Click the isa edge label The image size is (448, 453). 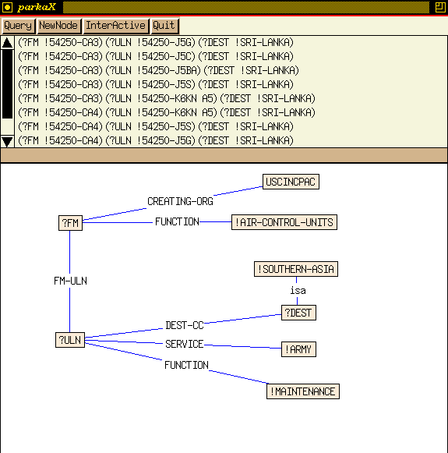click(x=298, y=290)
